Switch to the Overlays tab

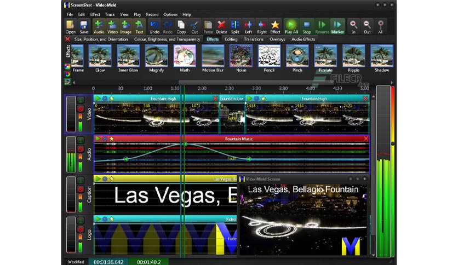(277, 39)
